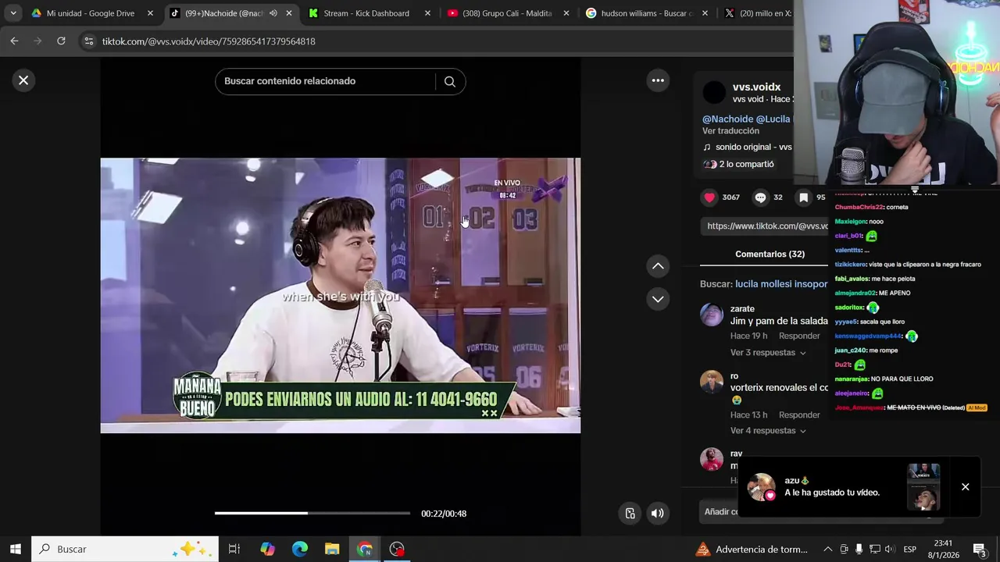The height and width of the screenshot is (562, 1000).
Task: Open Microsoft Edge from the taskbar
Action: (300, 549)
